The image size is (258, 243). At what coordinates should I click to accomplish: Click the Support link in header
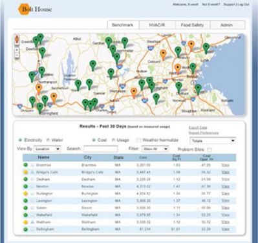pos(230,5)
